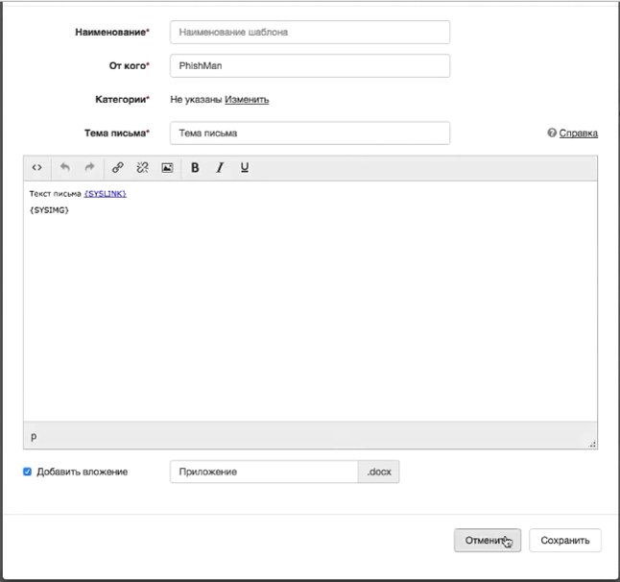Screen dimensions: 620x582
Task: Click the remove link (unlink) icon
Action: pyautogui.click(x=142, y=167)
